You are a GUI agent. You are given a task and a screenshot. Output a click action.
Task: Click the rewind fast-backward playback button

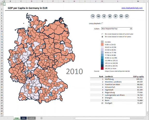click(99, 16)
